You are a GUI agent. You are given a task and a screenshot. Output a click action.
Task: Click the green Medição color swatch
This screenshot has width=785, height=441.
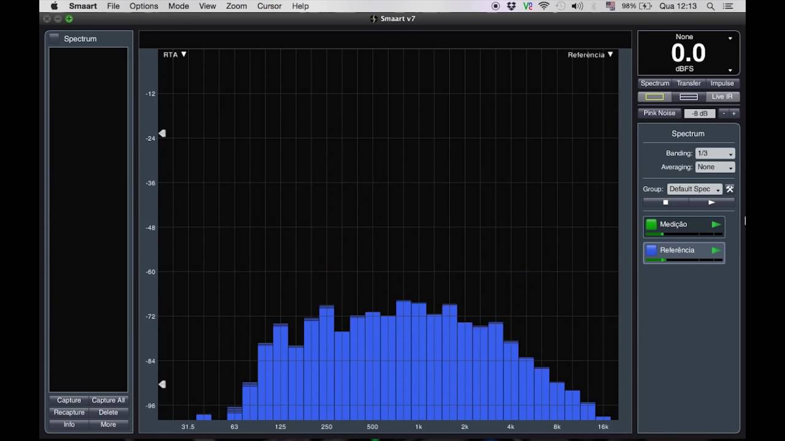click(651, 225)
